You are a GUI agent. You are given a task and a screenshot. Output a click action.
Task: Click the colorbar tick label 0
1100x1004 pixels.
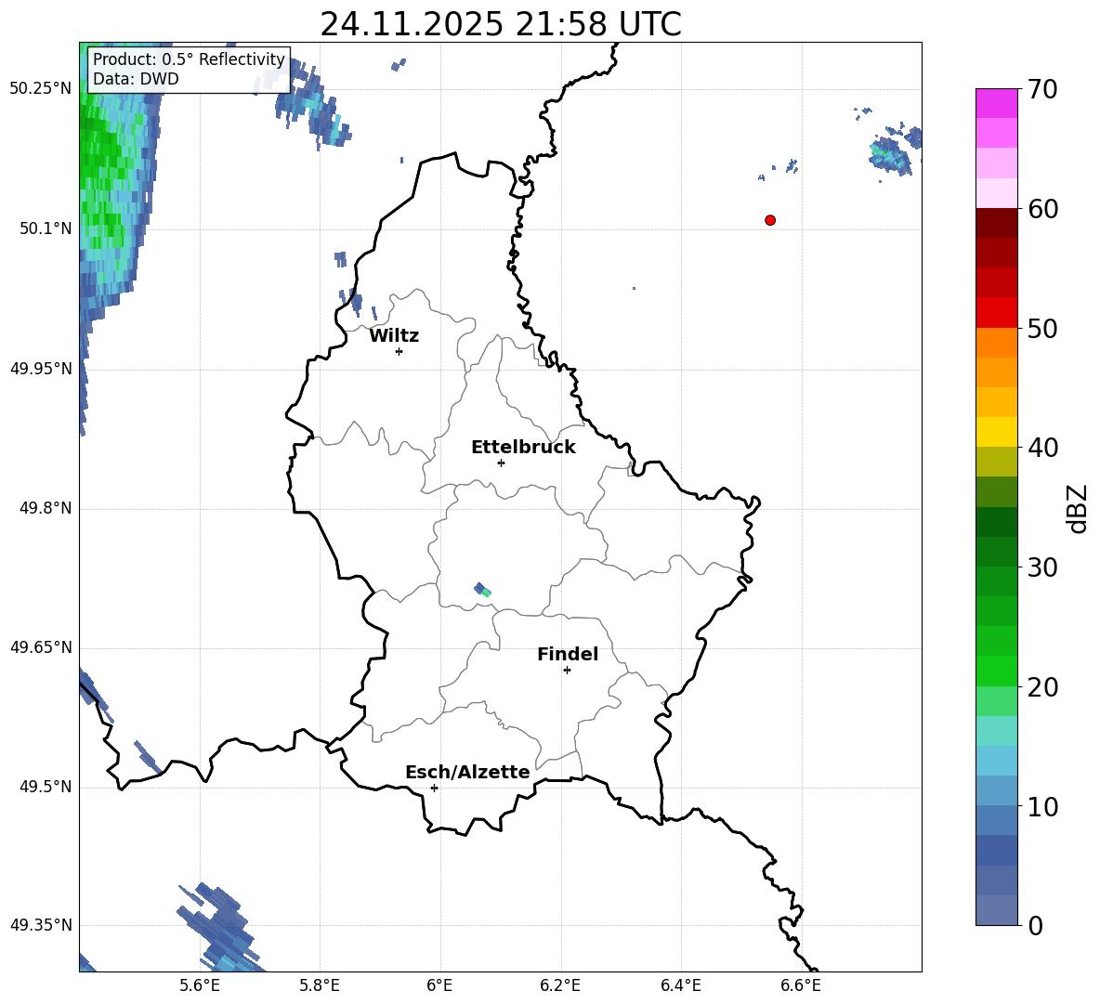[1035, 925]
